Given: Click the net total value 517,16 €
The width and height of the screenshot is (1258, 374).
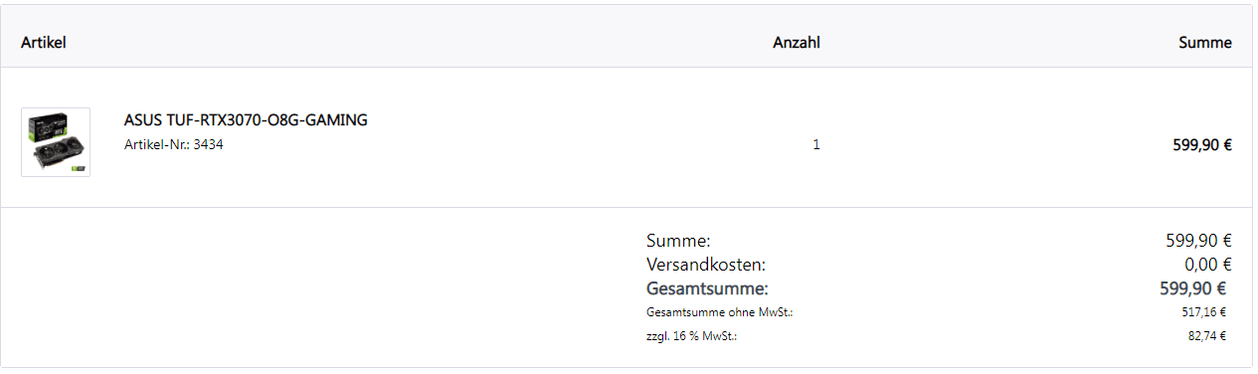Looking at the screenshot, I should pos(1203,312).
